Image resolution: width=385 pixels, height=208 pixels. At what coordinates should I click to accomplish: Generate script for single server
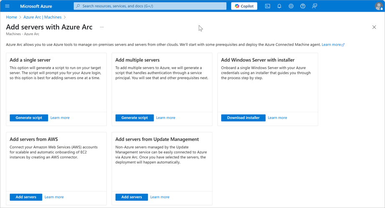coord(29,118)
